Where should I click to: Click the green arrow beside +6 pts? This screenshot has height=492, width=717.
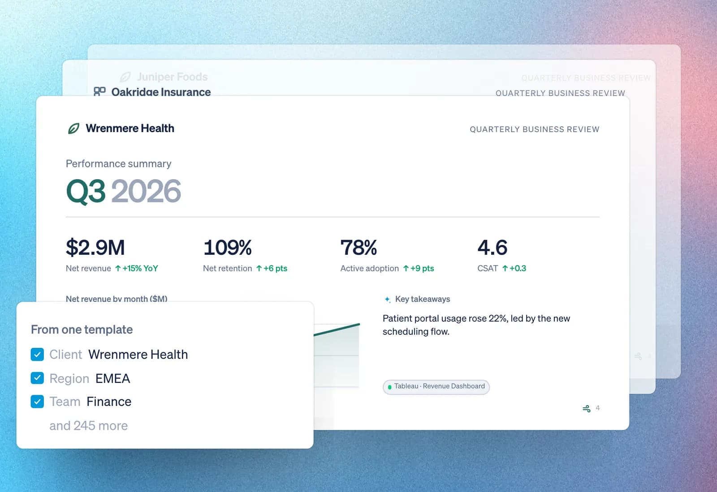[x=259, y=268]
